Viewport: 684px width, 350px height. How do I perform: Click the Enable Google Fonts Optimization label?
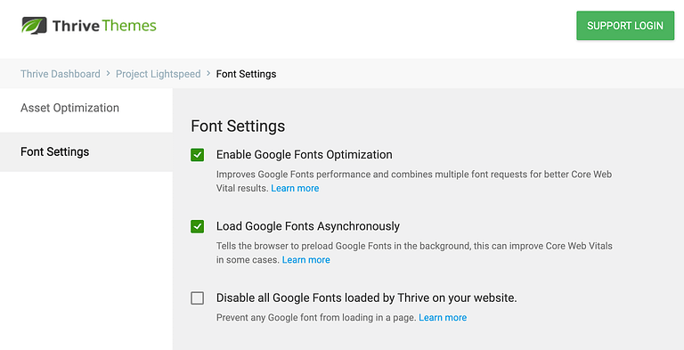304,154
